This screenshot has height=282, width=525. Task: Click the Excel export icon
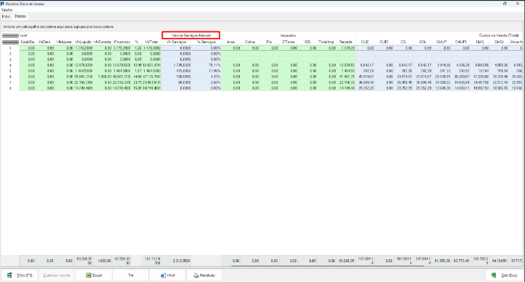click(89, 276)
